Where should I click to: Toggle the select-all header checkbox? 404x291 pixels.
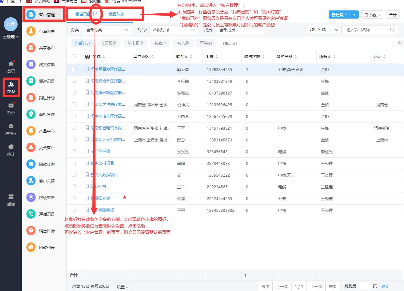pyautogui.click(x=74, y=56)
